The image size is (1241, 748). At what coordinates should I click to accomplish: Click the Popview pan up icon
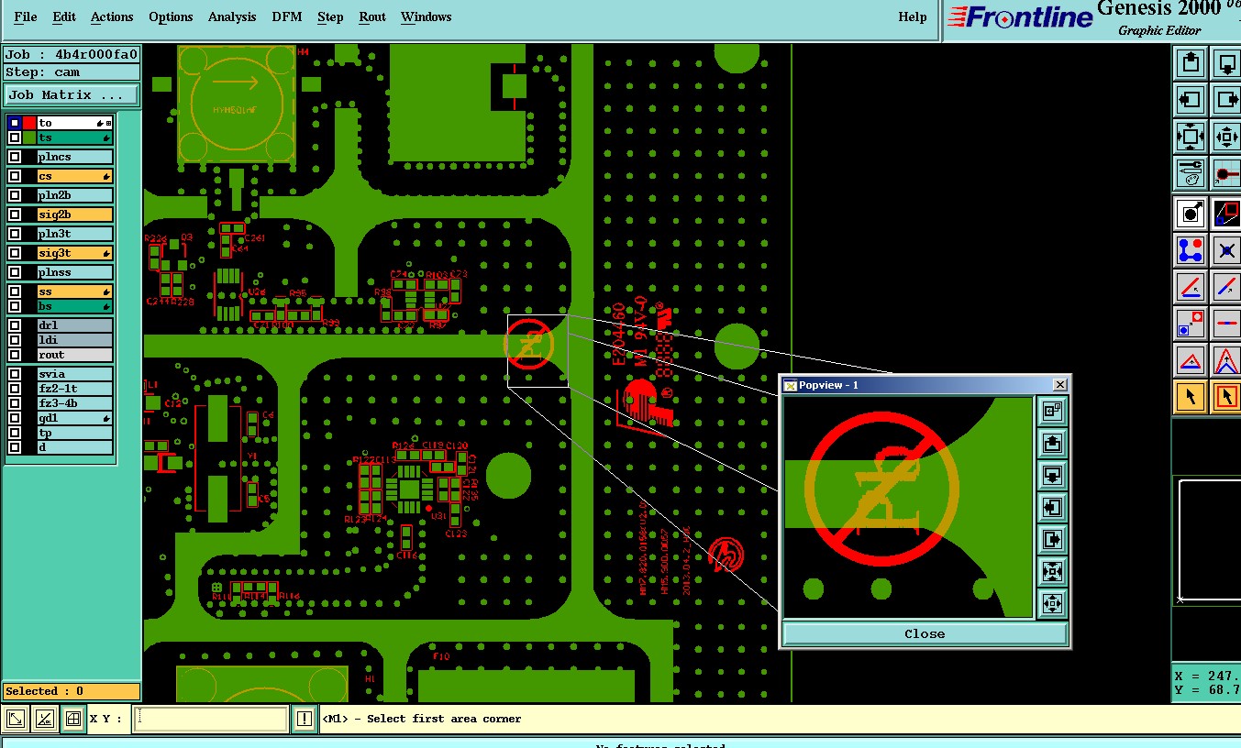[x=1052, y=444]
